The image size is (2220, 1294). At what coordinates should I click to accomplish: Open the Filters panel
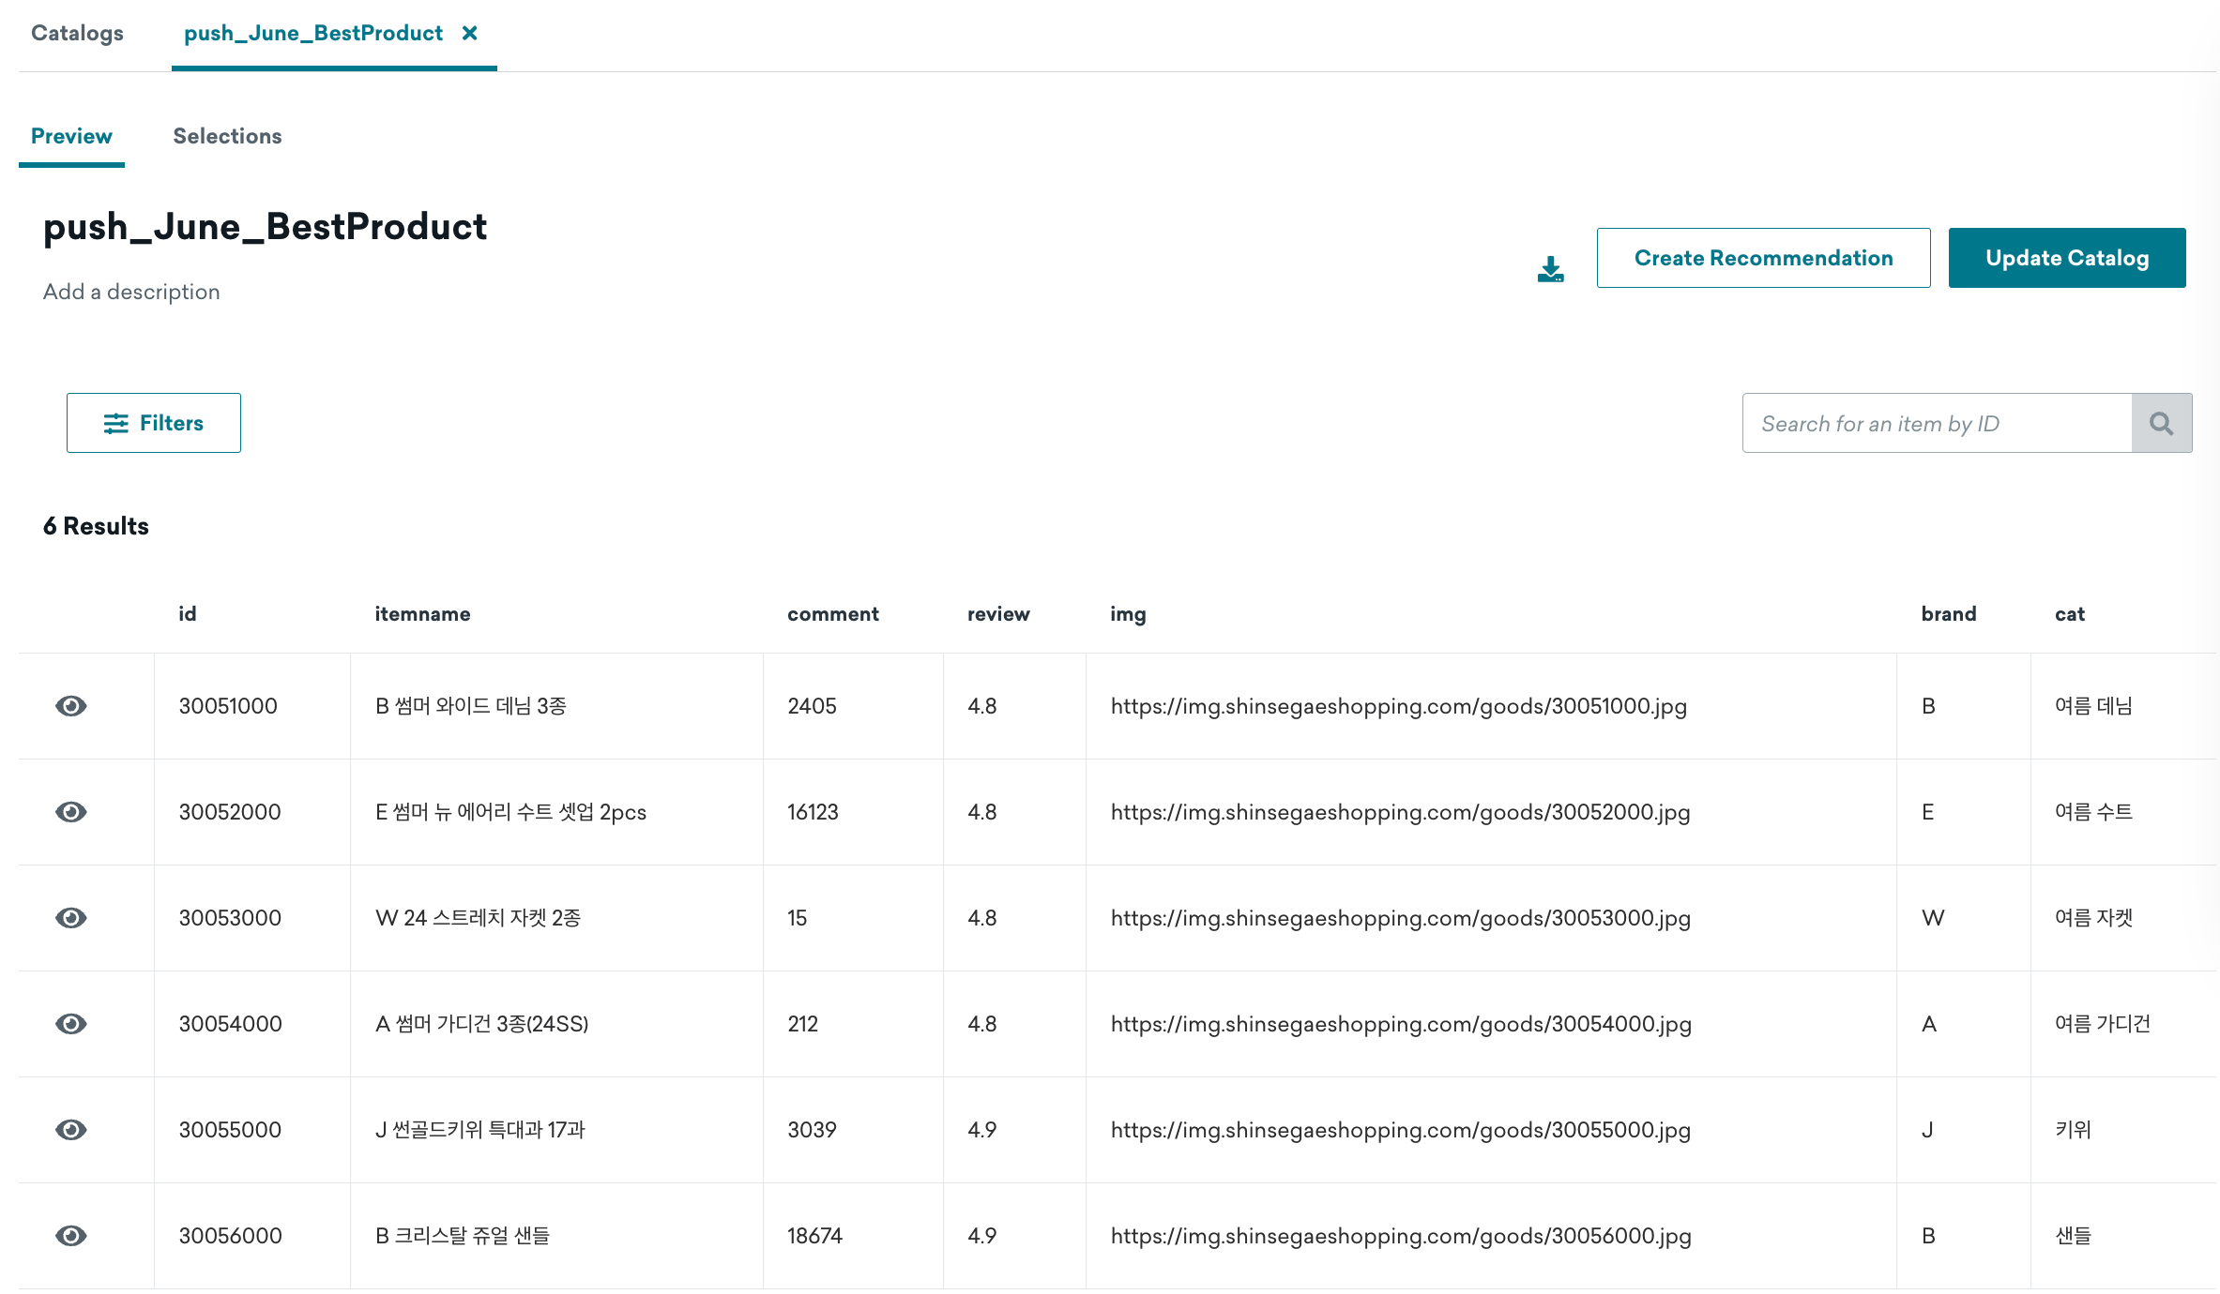(154, 423)
